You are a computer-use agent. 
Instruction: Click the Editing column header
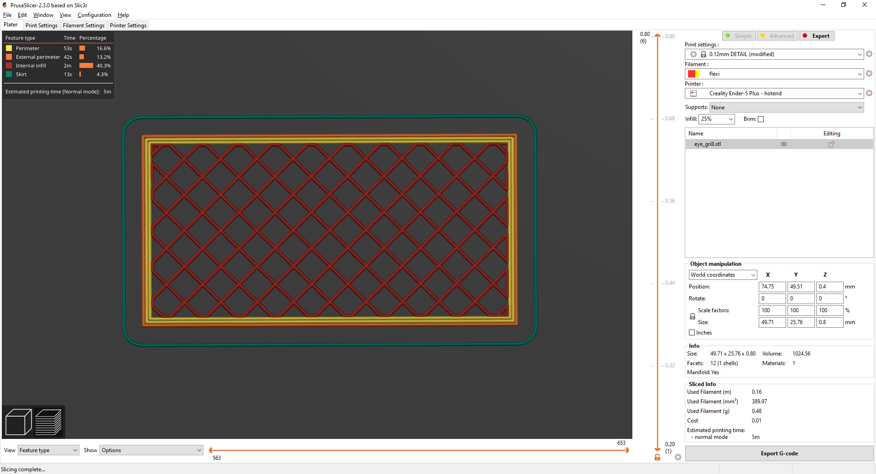click(x=832, y=134)
